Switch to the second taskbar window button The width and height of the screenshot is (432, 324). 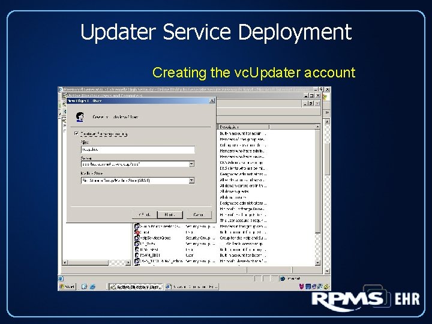click(x=192, y=287)
